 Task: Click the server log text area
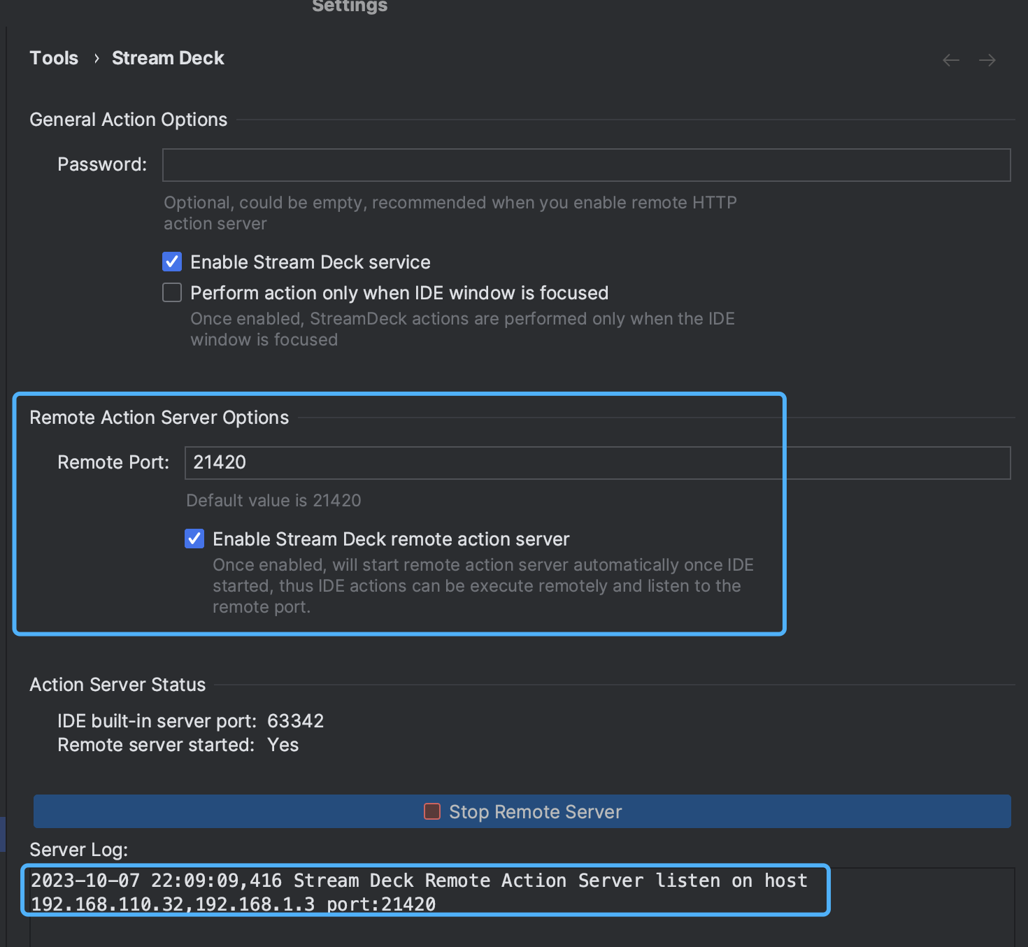pyautogui.click(x=522, y=907)
